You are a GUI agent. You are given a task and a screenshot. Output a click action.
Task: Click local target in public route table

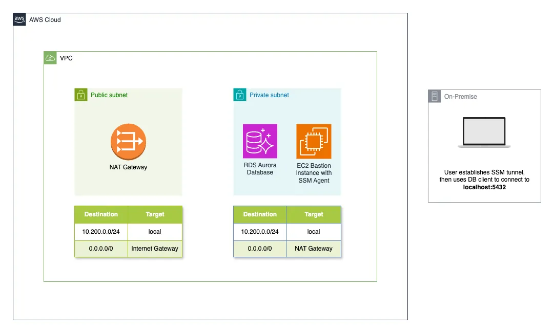tap(155, 232)
